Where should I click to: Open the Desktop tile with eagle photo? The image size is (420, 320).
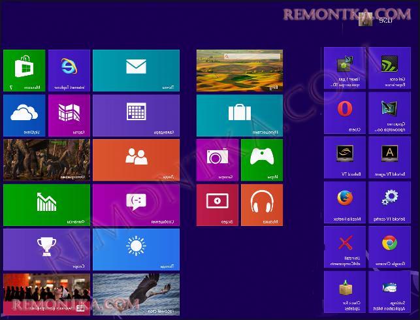tap(136, 294)
